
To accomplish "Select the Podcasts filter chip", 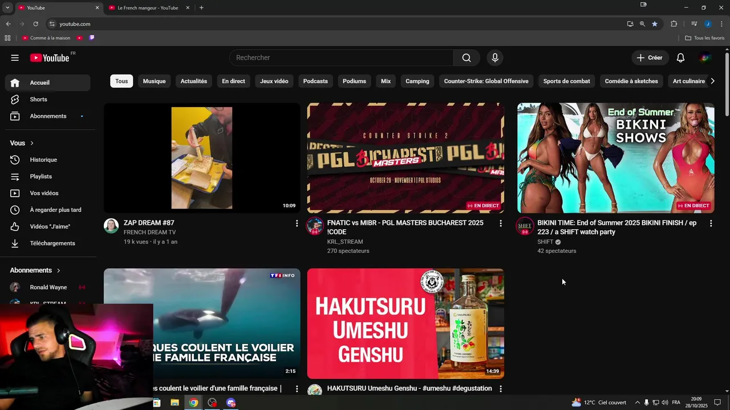I will pos(315,81).
